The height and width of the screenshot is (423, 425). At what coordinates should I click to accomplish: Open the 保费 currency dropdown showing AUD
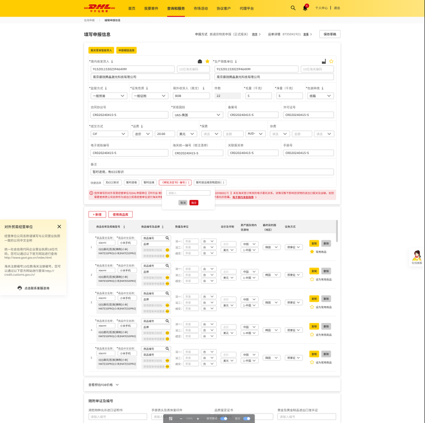tap(256, 134)
